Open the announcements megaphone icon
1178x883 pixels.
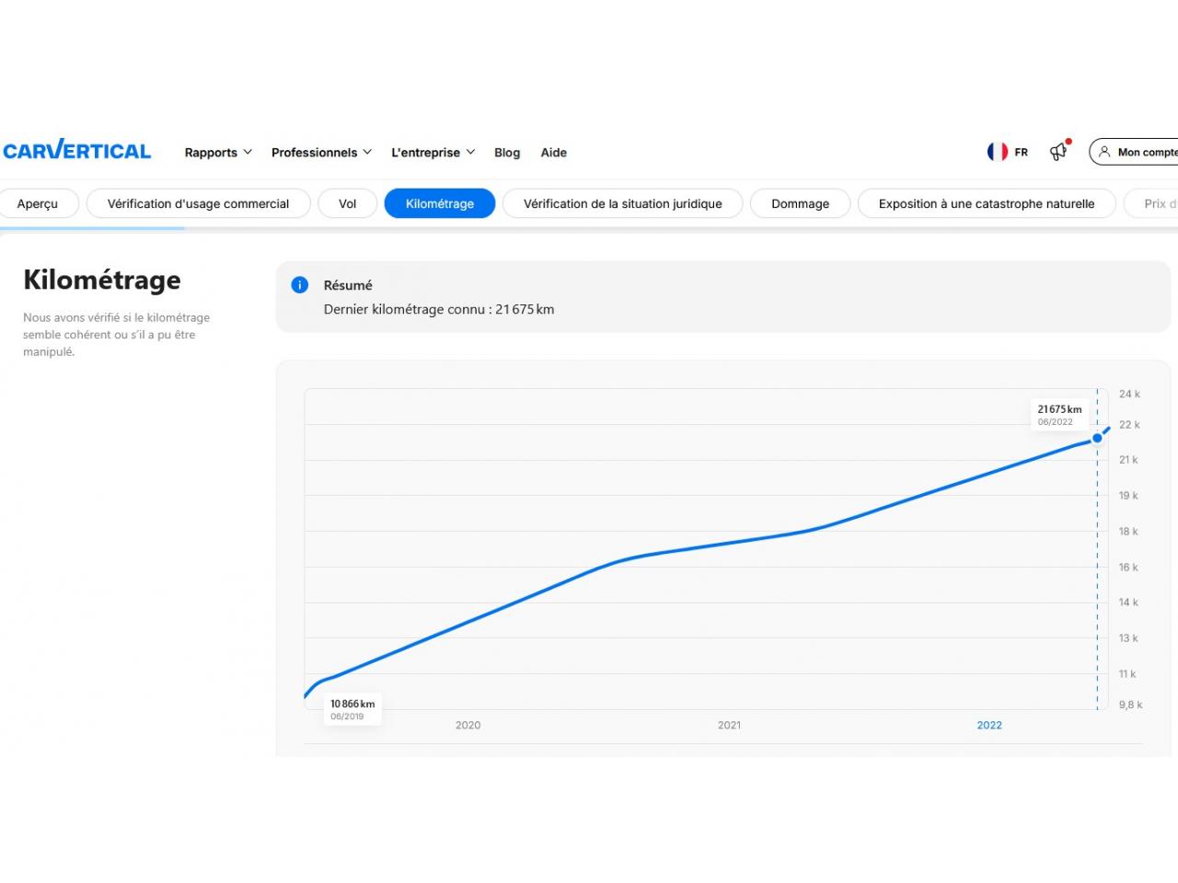click(1059, 152)
